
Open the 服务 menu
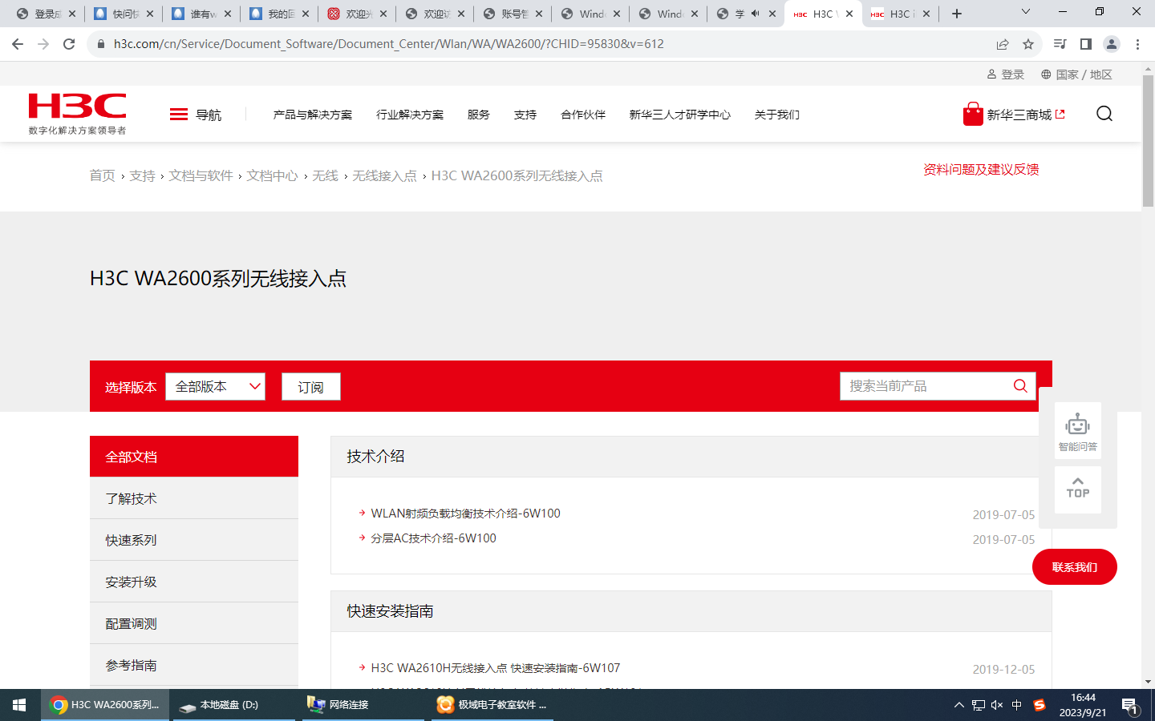[479, 115]
